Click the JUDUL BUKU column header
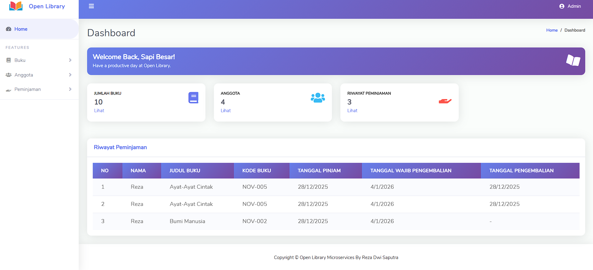This screenshot has width=593, height=270. tap(197, 171)
